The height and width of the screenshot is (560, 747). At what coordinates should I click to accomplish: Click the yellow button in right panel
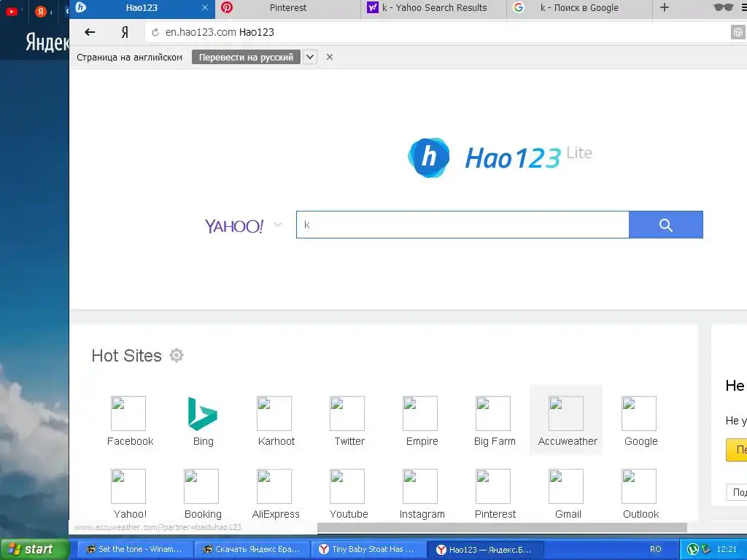coord(736,450)
